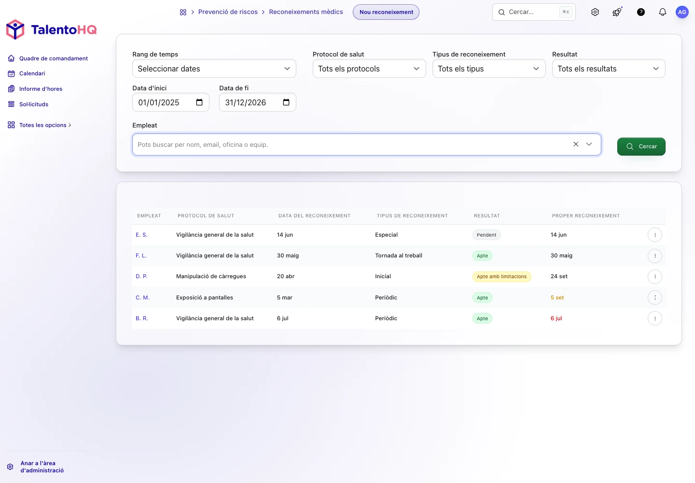Click Tornada al treball type cell

tap(399, 256)
